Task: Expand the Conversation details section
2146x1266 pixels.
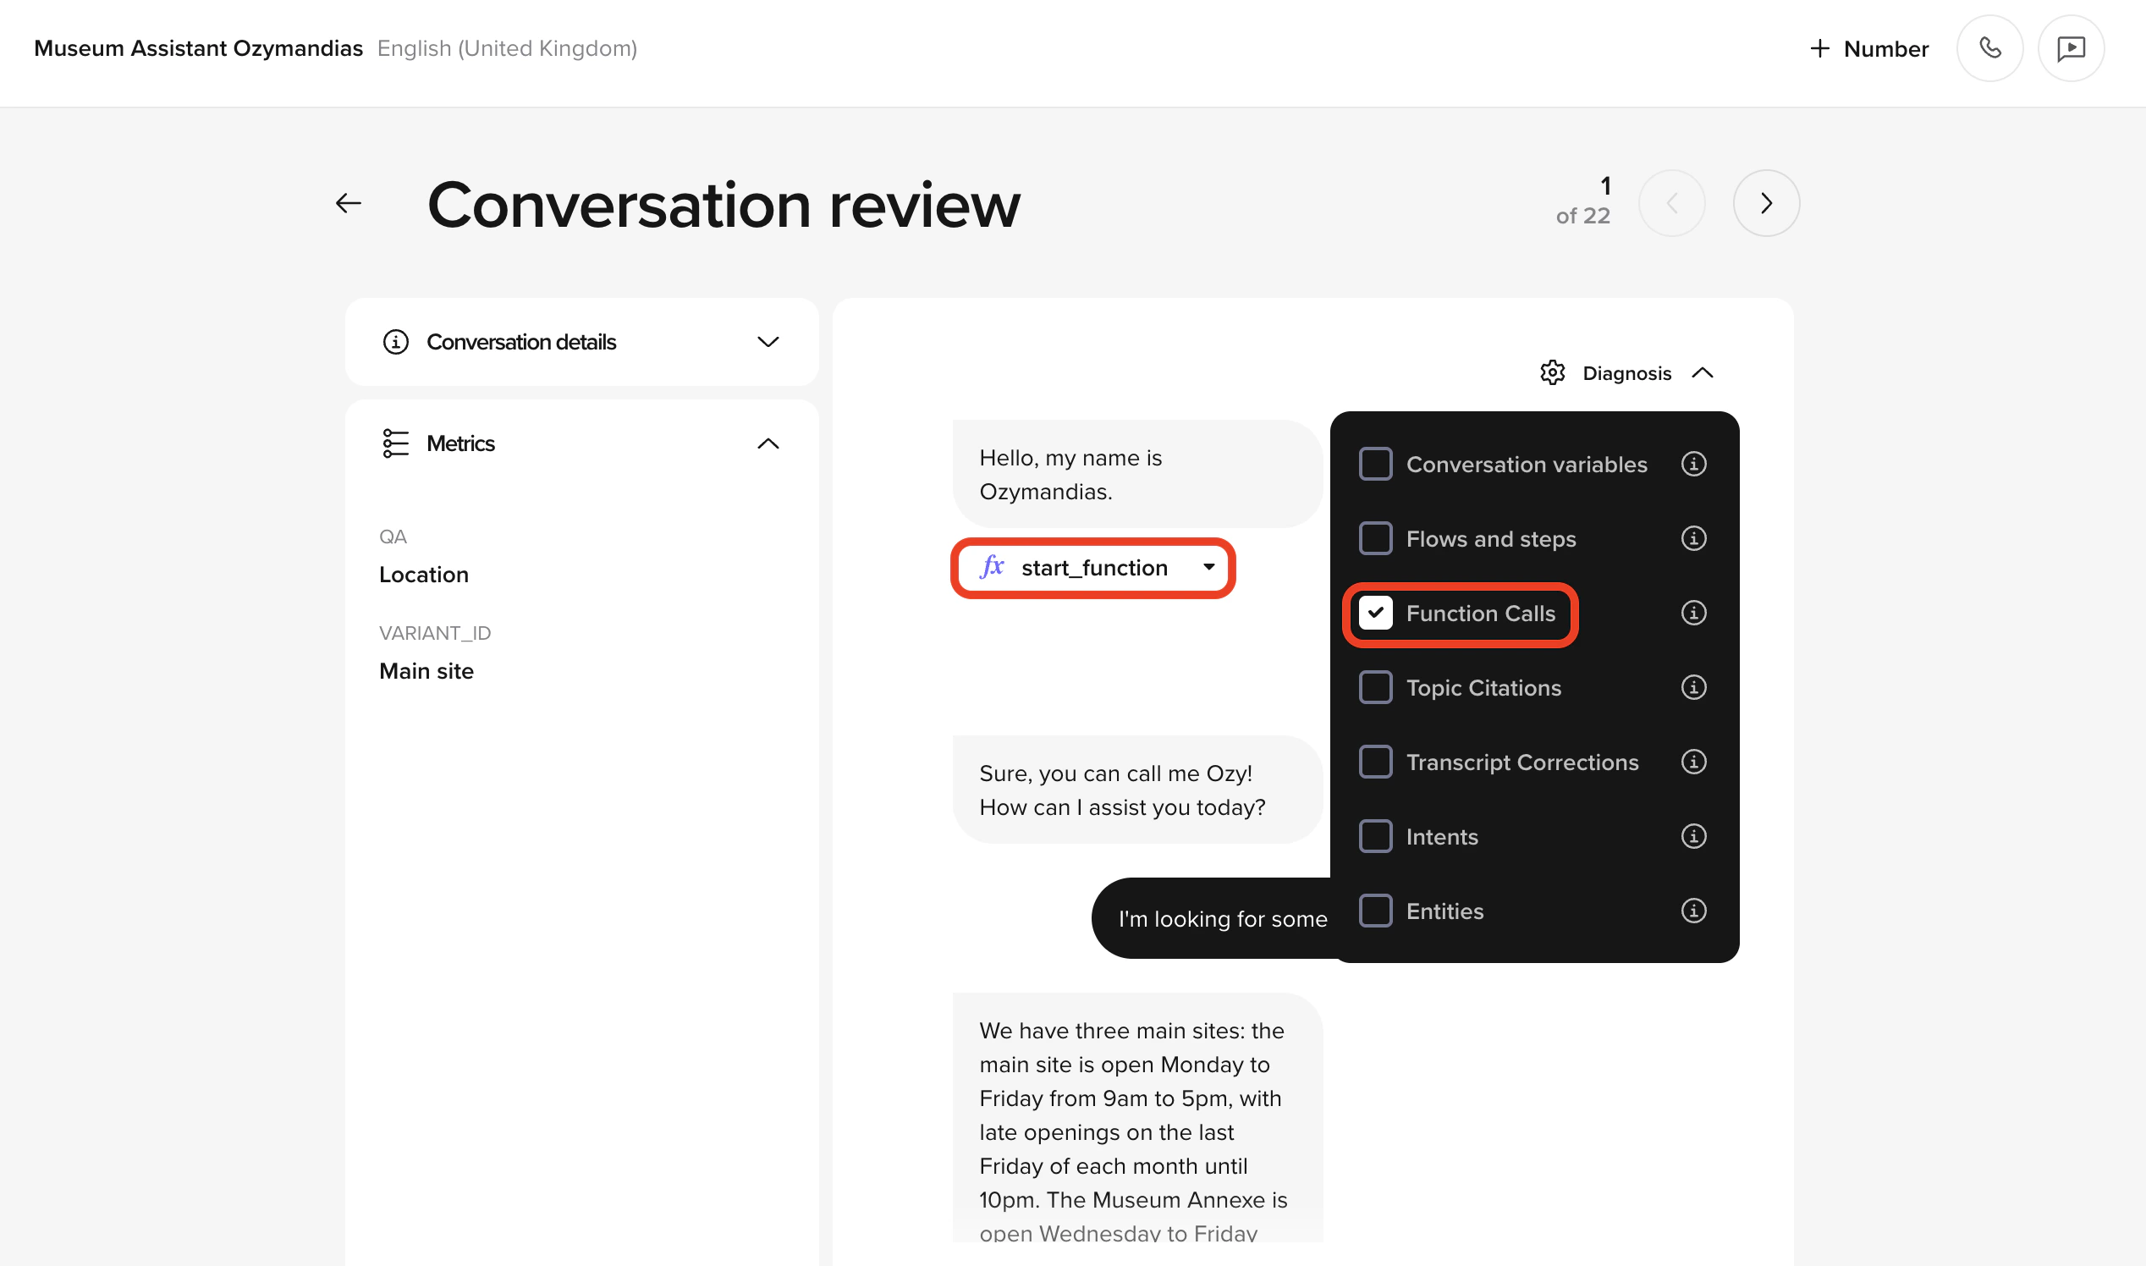Action: coord(768,341)
